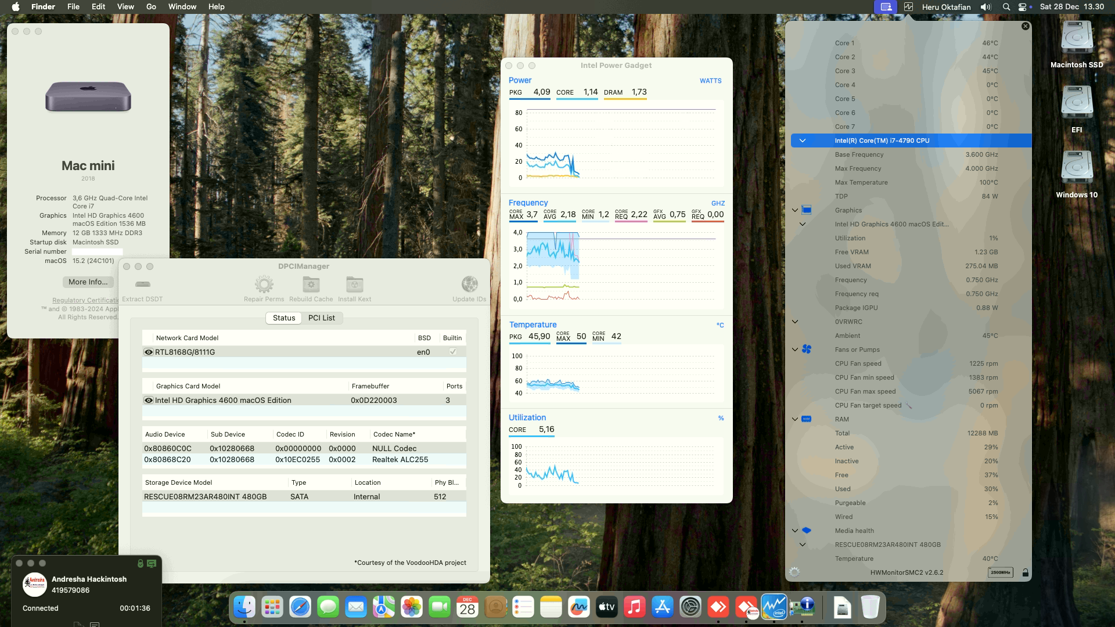Toggle GHZ unit in Frequency section

pos(718,203)
